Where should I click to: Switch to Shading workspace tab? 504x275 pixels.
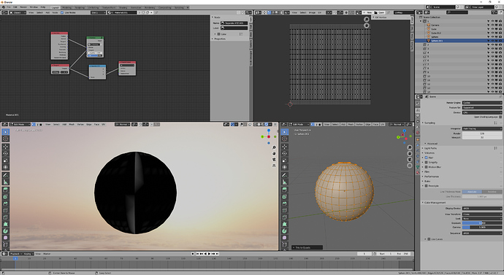(x=123, y=7)
